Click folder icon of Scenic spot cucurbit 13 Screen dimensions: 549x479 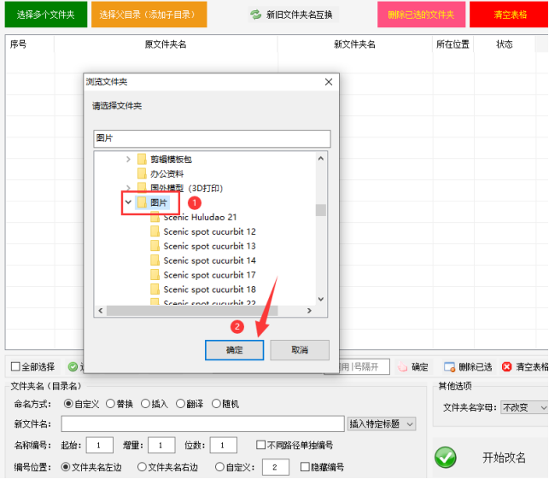[155, 246]
